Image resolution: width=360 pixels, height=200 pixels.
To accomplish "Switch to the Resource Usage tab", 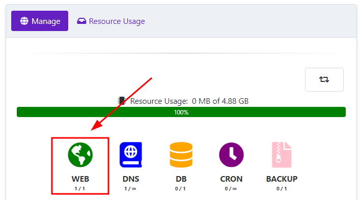I will pyautogui.click(x=111, y=21).
